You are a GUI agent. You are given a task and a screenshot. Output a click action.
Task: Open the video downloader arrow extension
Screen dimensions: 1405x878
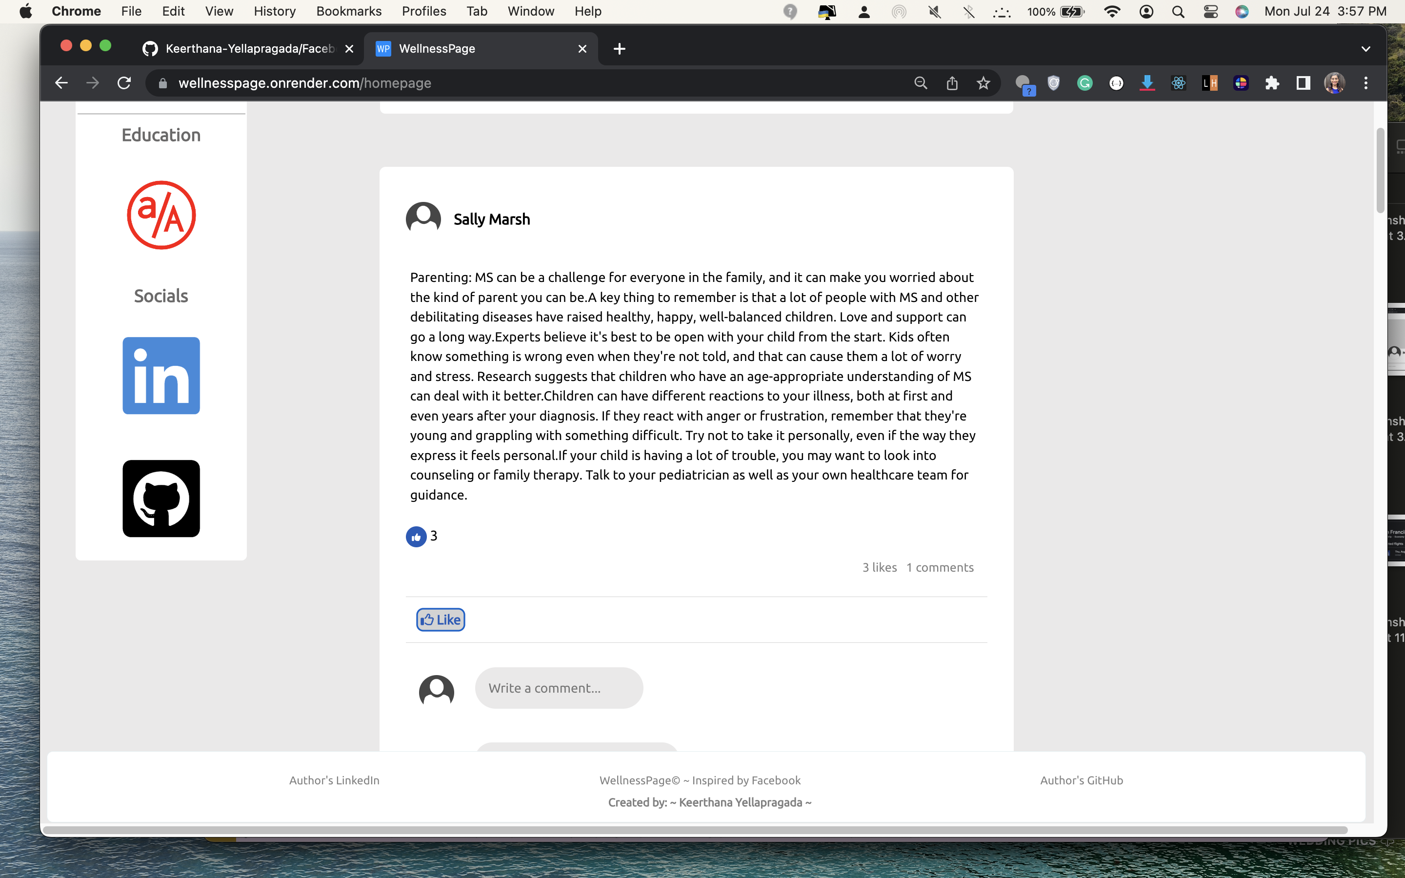pos(1147,83)
